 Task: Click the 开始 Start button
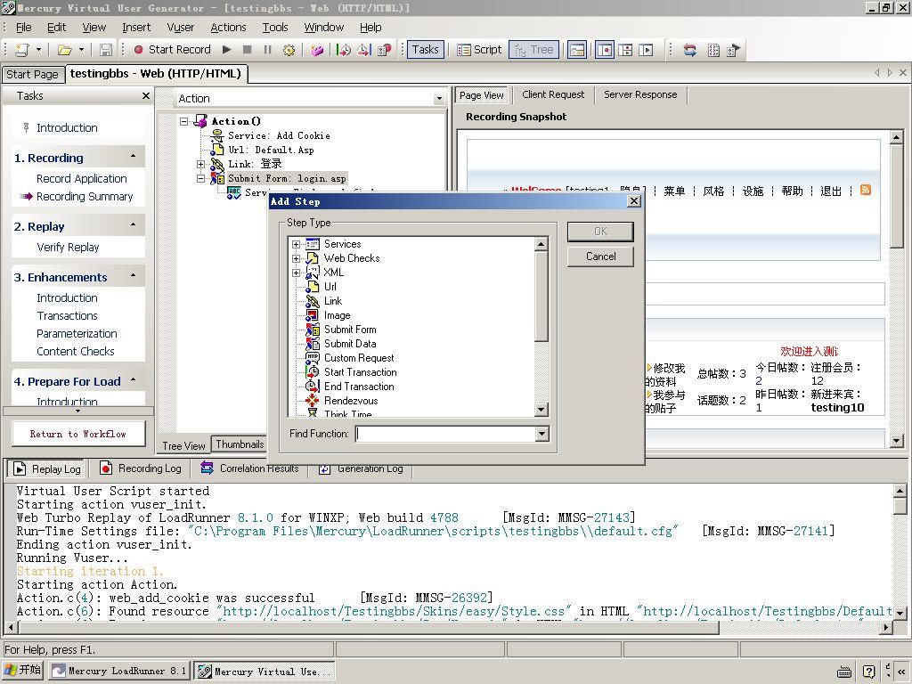[23, 671]
